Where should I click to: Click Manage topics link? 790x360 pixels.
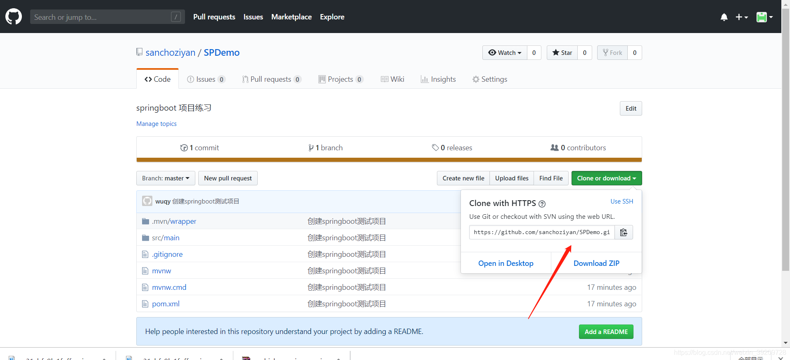(157, 124)
